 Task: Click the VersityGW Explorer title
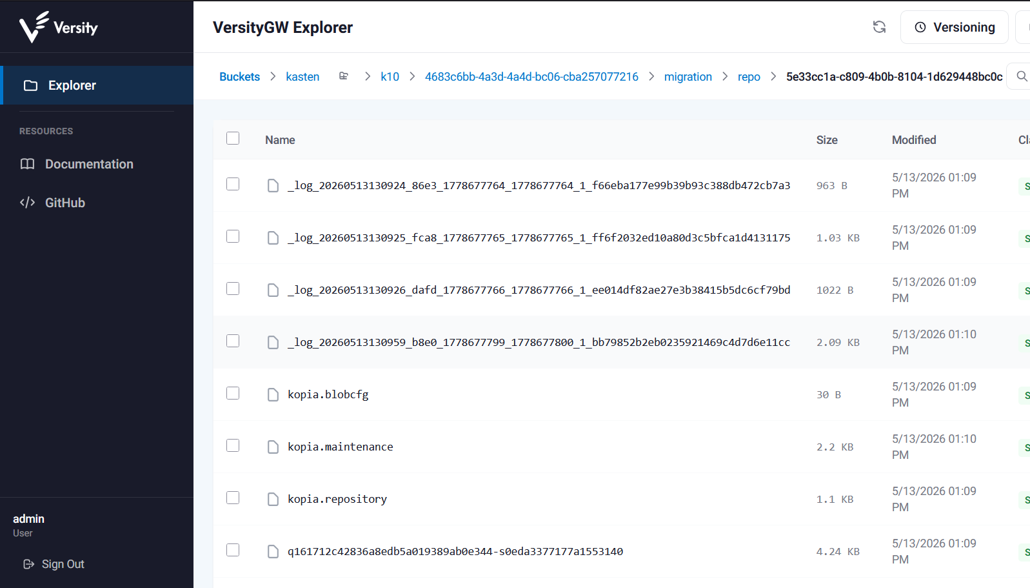[282, 28]
